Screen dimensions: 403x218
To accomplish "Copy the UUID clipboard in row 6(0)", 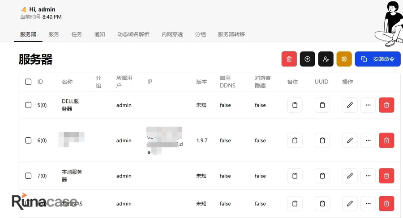I will click(322, 140).
